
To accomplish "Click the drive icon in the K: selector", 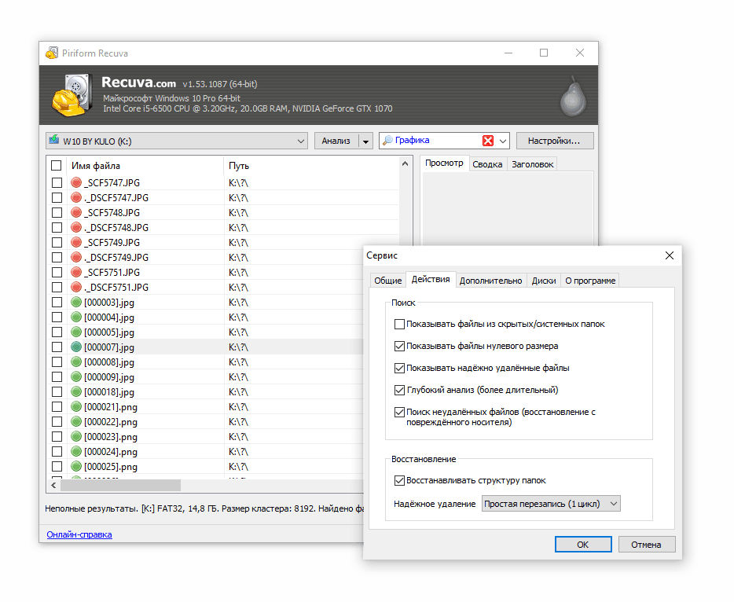I will click(x=54, y=141).
